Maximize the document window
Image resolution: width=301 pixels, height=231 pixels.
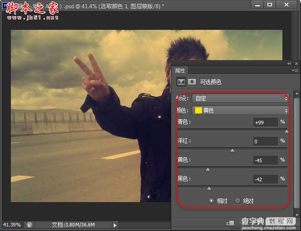[x=270, y=5]
